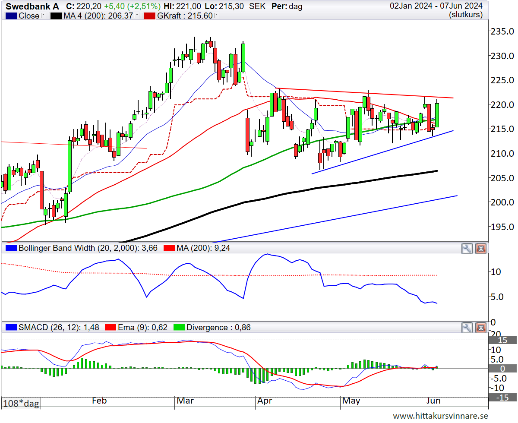
Task: Click the black MA 4 color swatch
Action: tap(57, 16)
